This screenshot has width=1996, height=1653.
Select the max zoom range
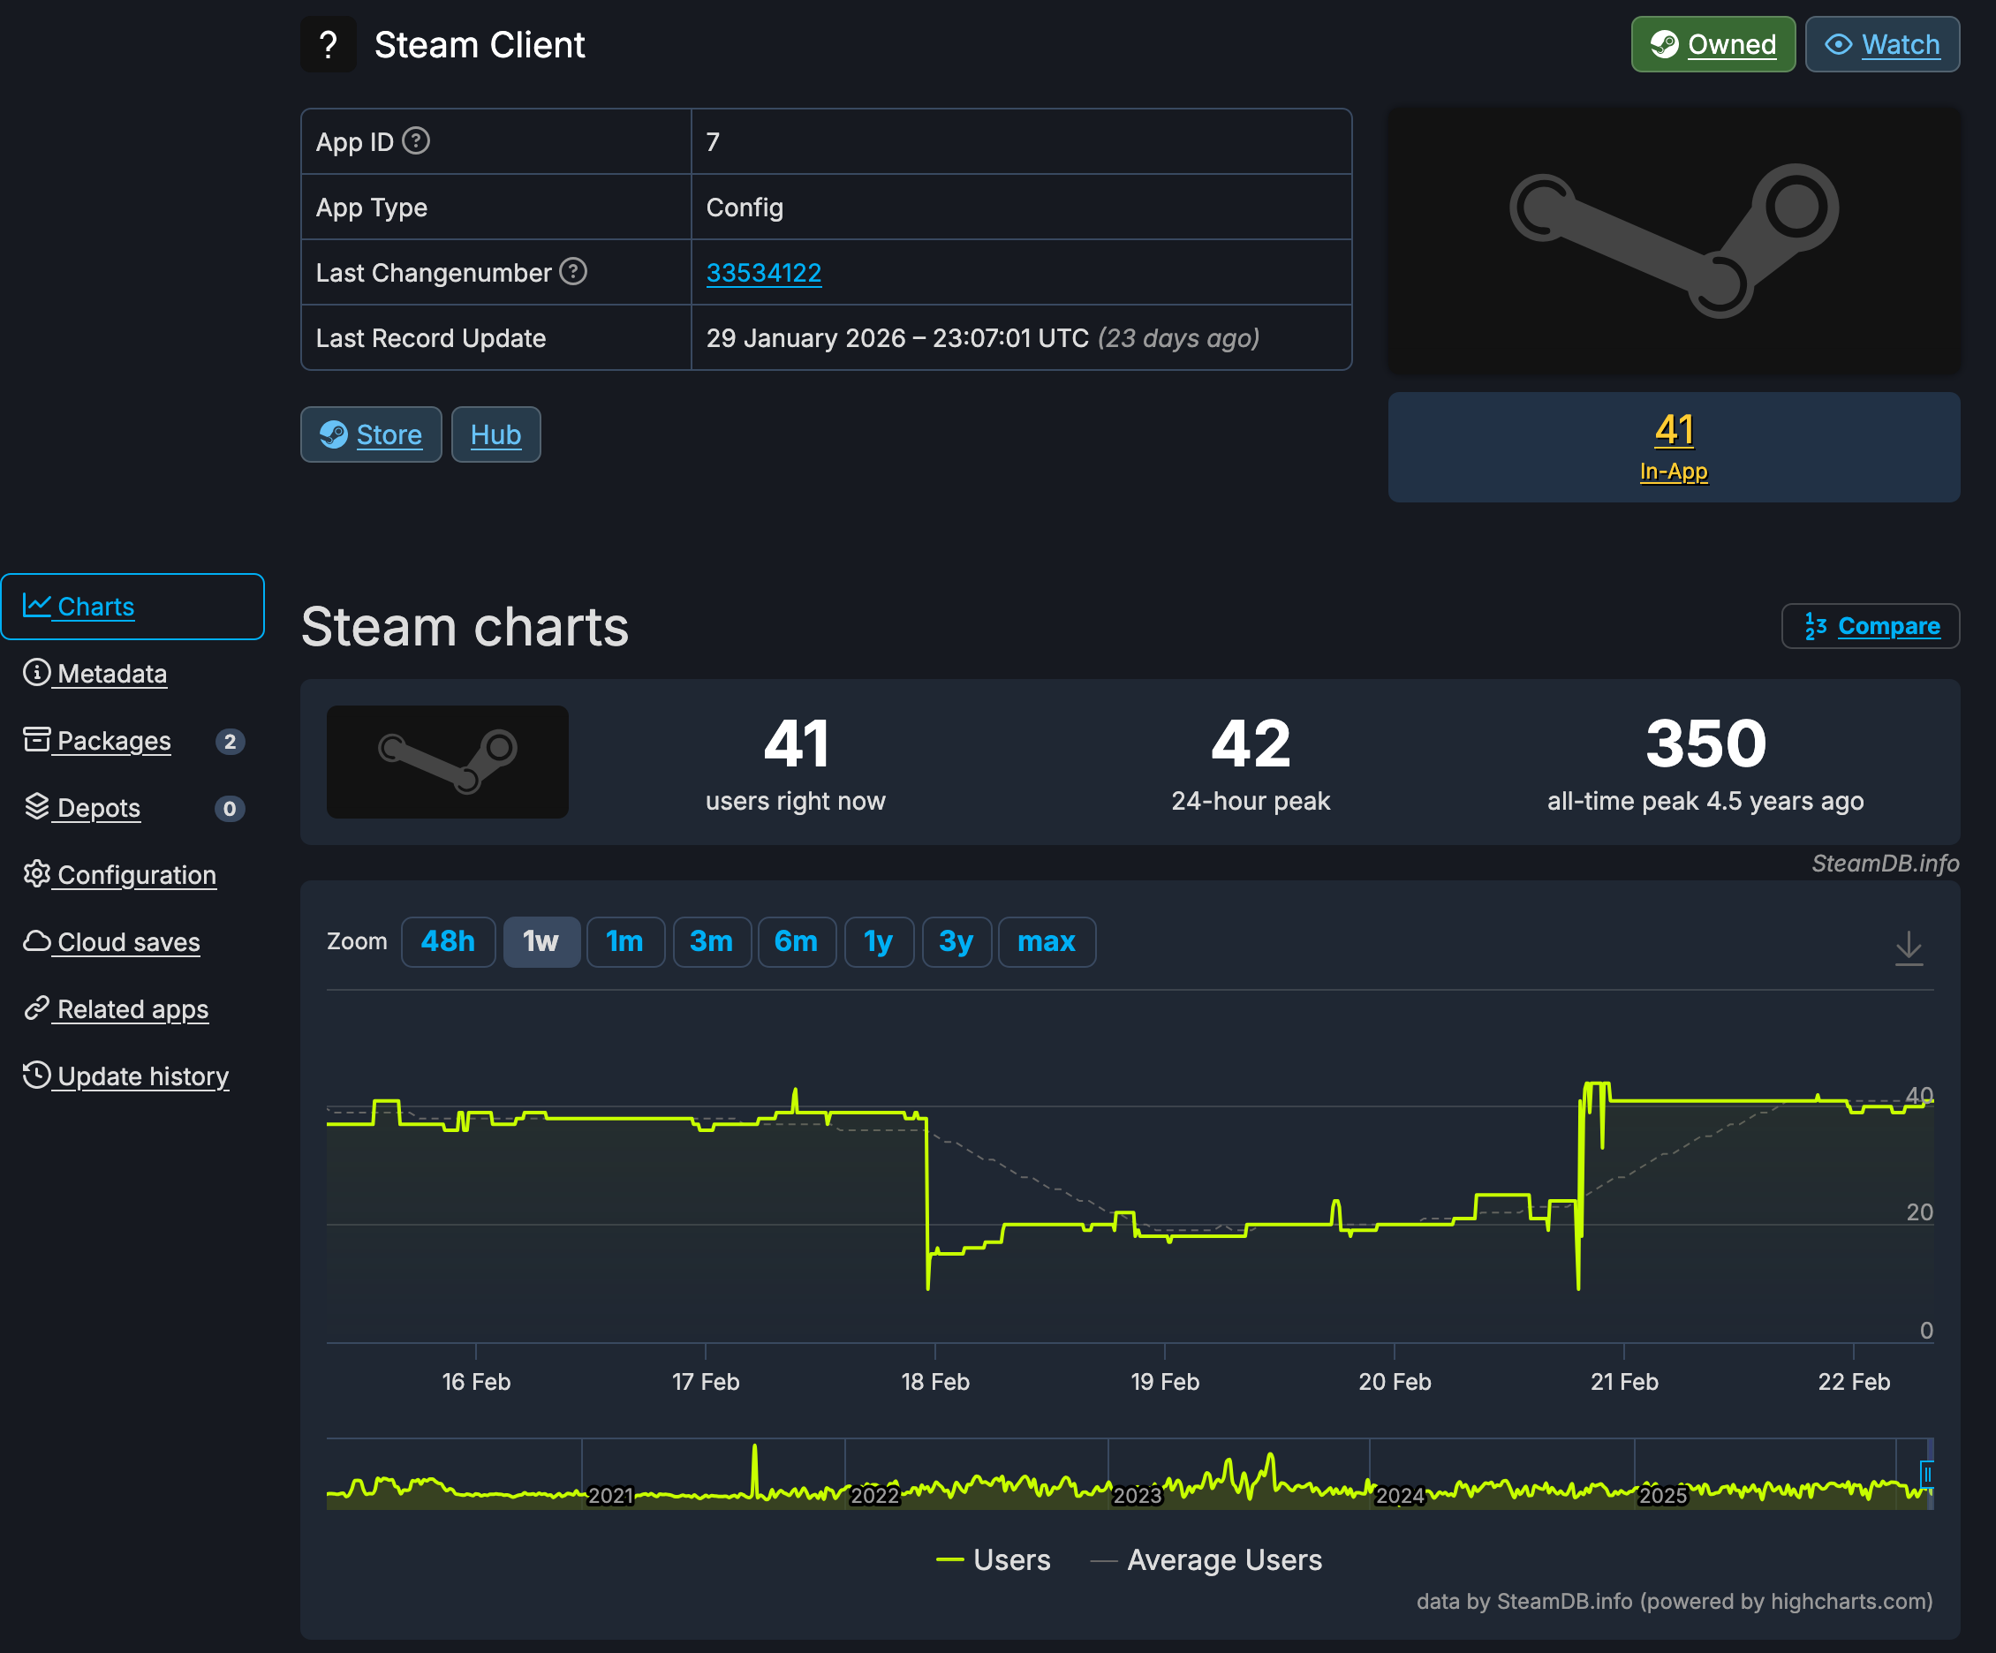pos(1047,941)
